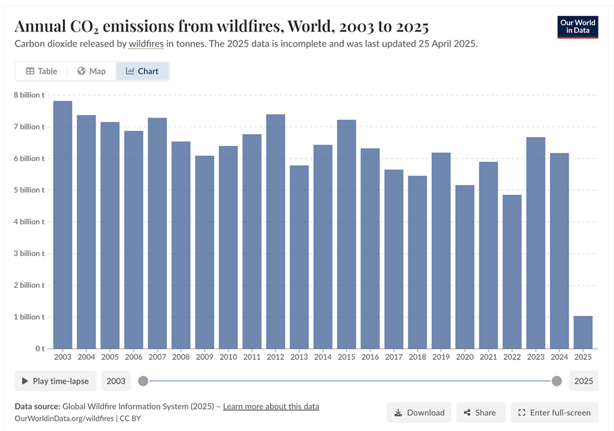Select the Chart tab

point(142,71)
